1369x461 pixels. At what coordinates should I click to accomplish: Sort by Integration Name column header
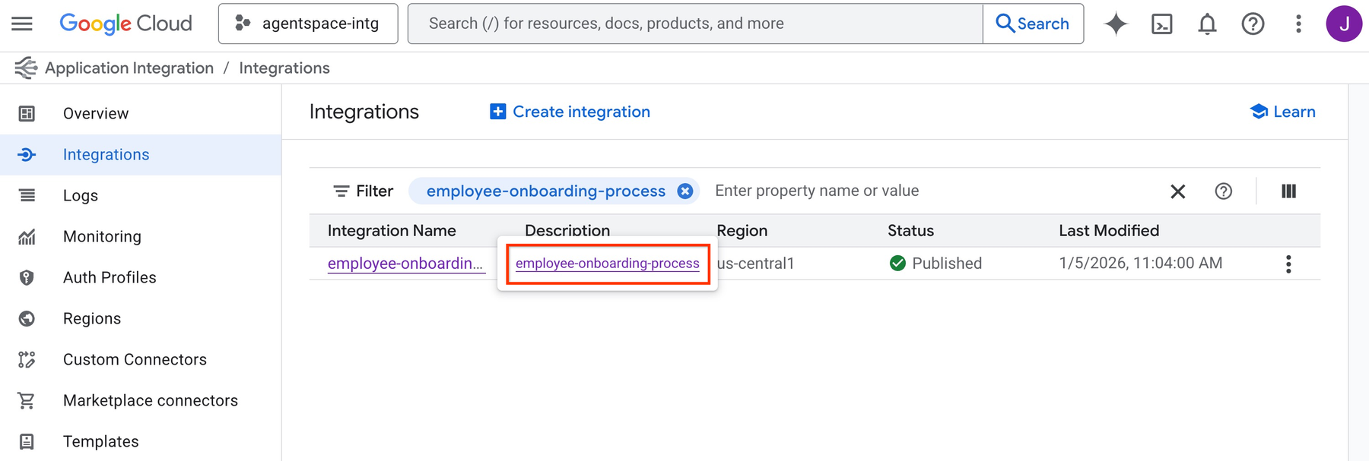click(x=392, y=230)
